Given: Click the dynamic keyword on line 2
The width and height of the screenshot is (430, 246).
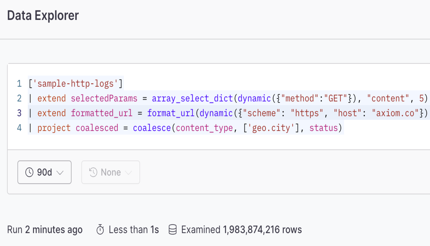Looking at the screenshot, I should point(254,98).
